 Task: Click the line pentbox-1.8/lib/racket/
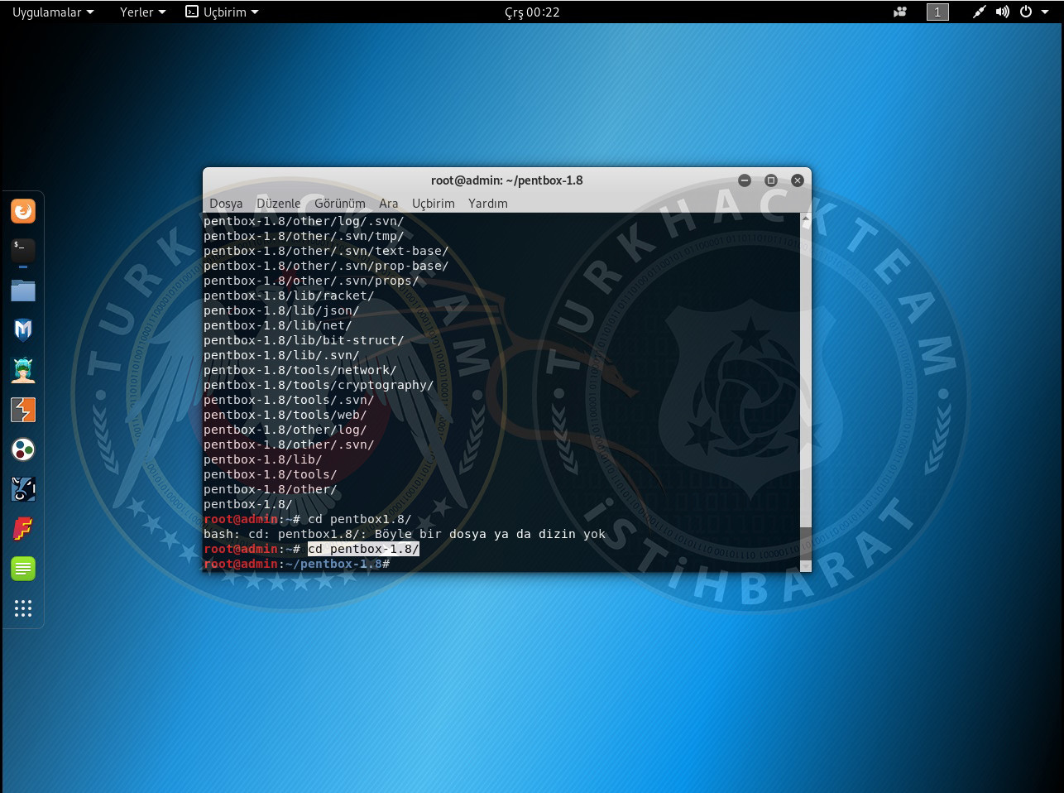(289, 296)
